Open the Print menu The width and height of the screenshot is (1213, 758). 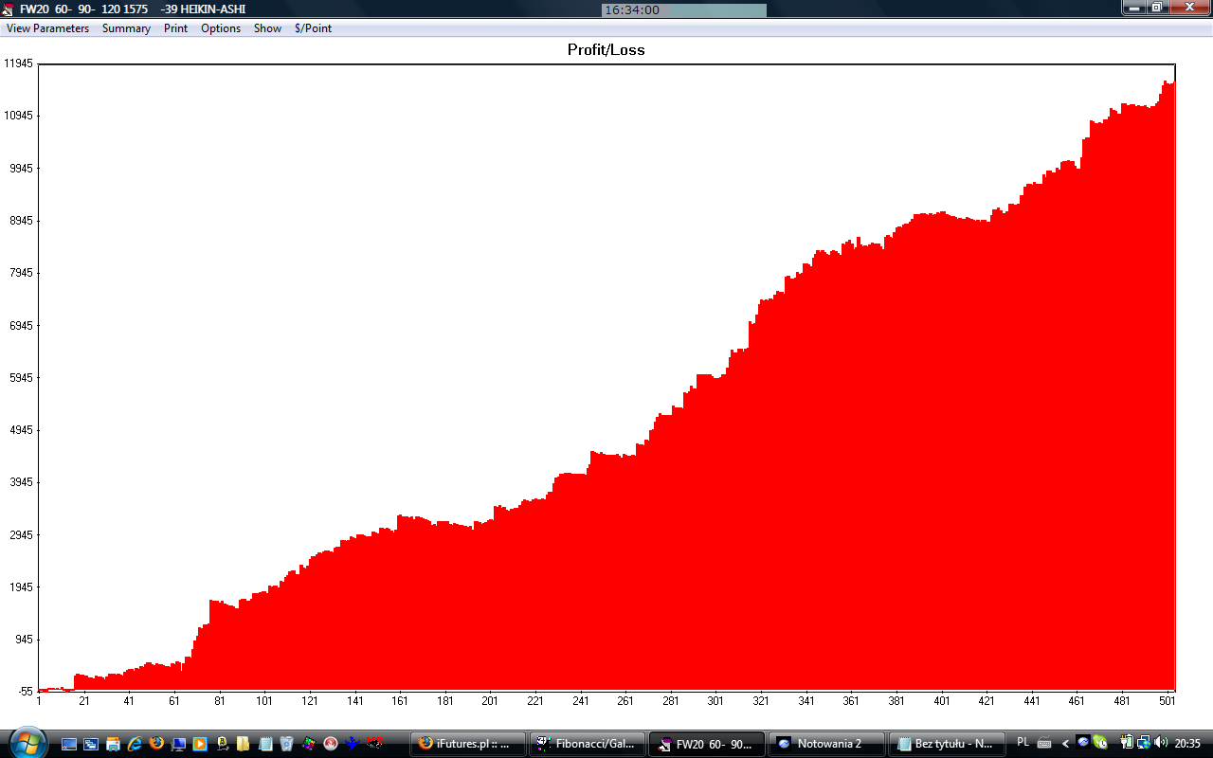point(176,28)
